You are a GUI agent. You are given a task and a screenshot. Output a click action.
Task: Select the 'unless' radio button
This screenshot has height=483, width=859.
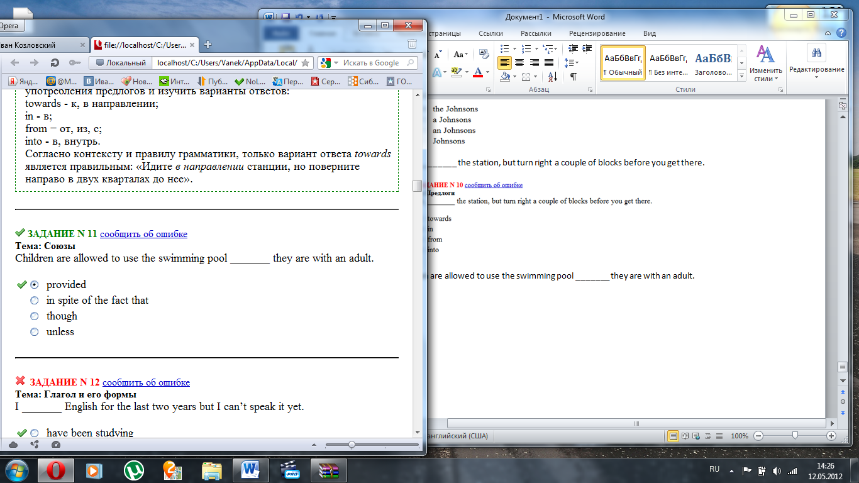pyautogui.click(x=35, y=332)
